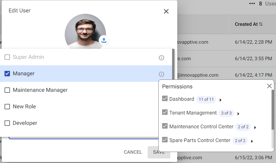Open the three-dots more options menu
The image size is (276, 163).
point(252,3)
